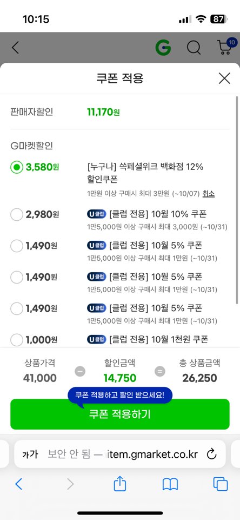This screenshot has height=520, width=240.
Task: Go back with Safari back arrow
Action: click(x=19, y=484)
